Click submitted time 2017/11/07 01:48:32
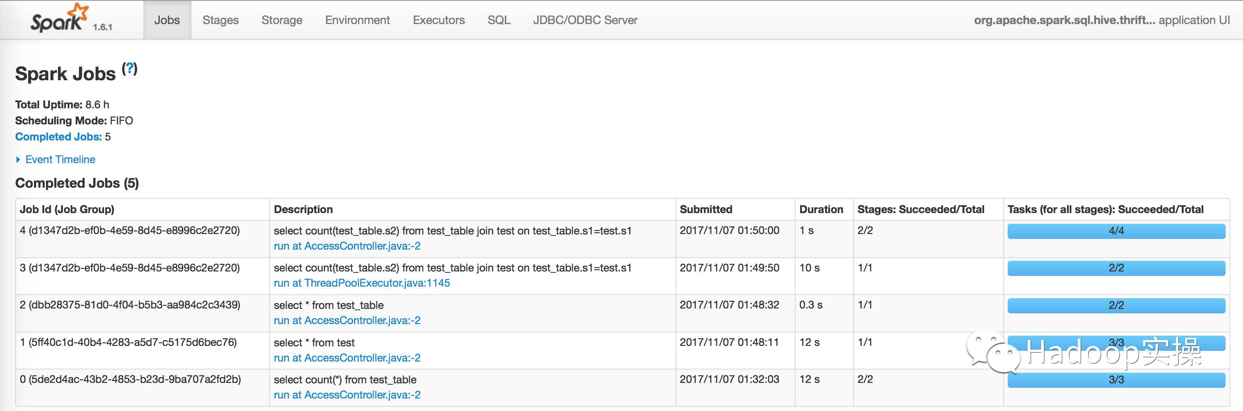Screen dimensions: 1243x411 [730, 305]
